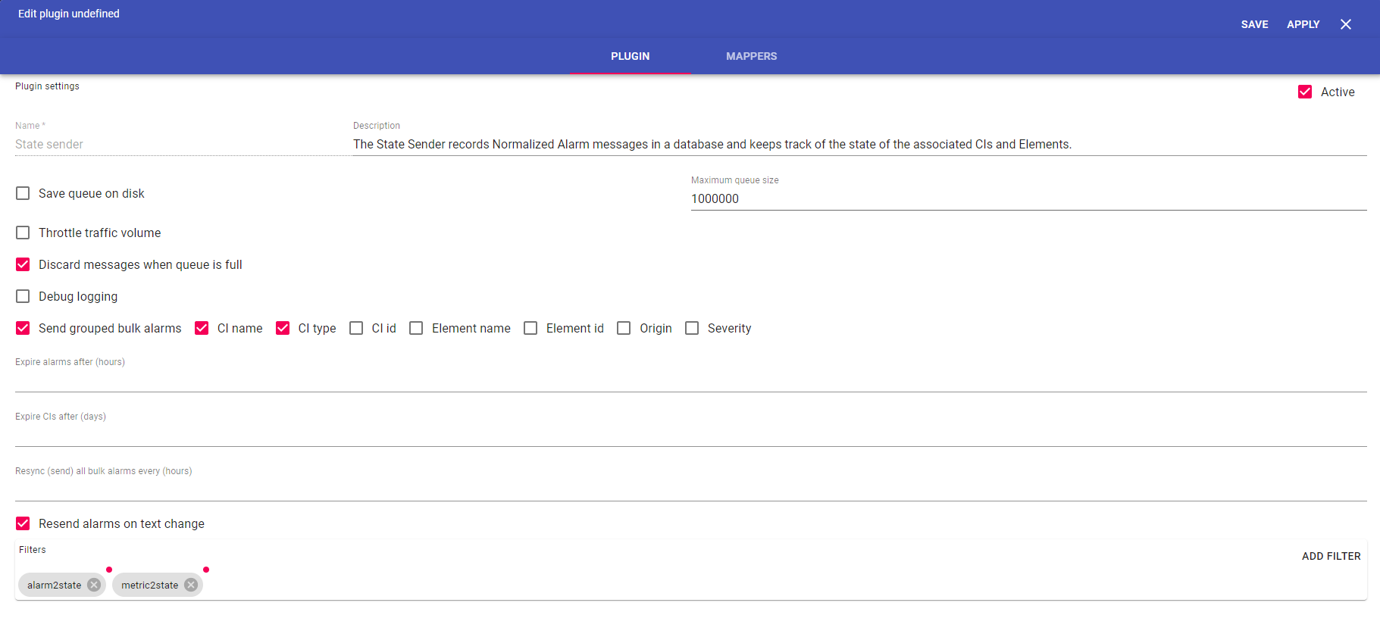This screenshot has width=1380, height=634.
Task: Toggle the Active checkbox
Action: click(x=1305, y=92)
